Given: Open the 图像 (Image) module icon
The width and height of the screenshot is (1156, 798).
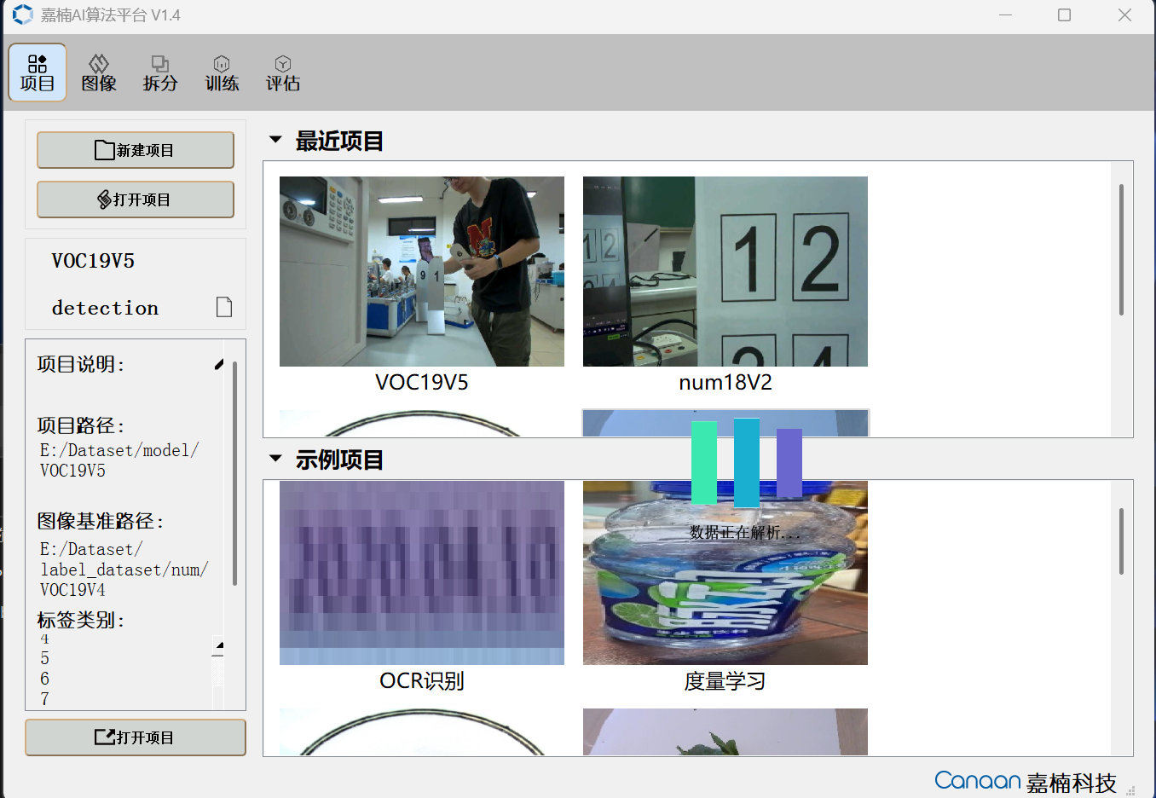Looking at the screenshot, I should pyautogui.click(x=98, y=72).
